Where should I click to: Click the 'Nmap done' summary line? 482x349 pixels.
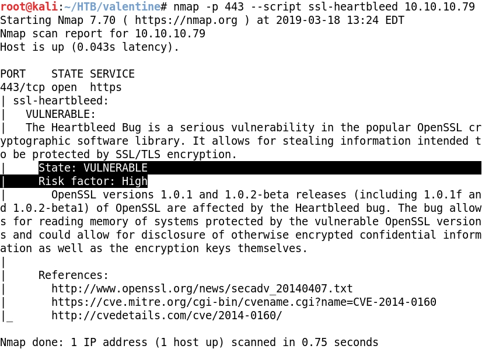coord(189,342)
